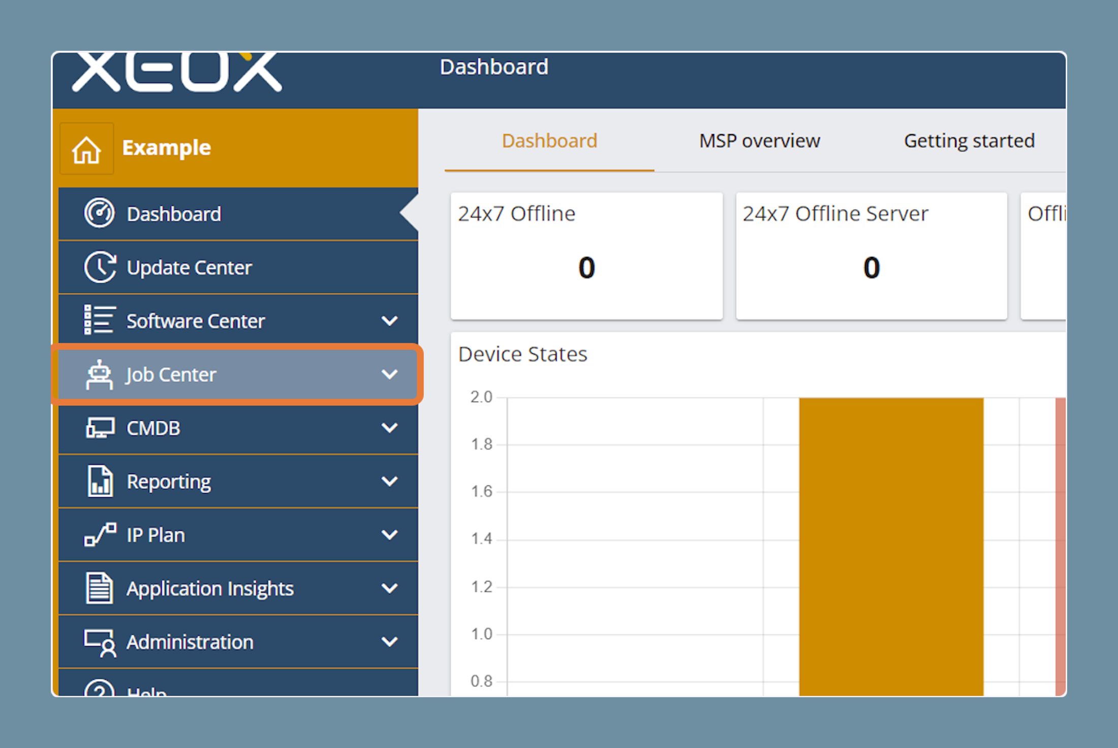Viewport: 1118px width, 748px height.
Task: Click the CMDB computer icon
Action: (x=100, y=428)
